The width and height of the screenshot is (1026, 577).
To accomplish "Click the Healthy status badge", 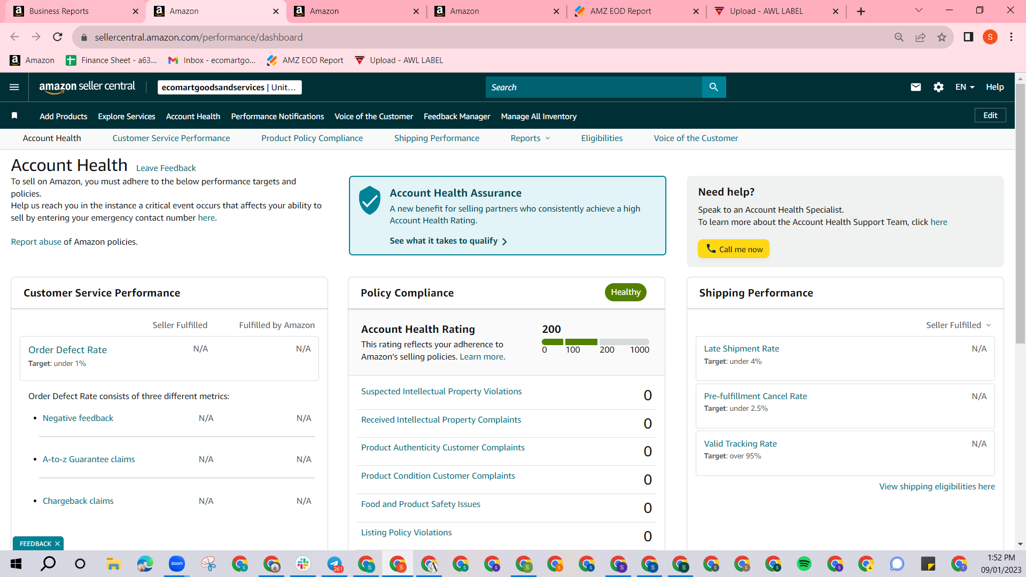I will coord(626,292).
